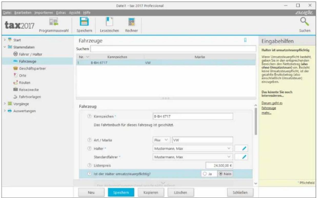Select Orte in the sidebar
Viewport: 317px width, 198px height.
coord(23,76)
